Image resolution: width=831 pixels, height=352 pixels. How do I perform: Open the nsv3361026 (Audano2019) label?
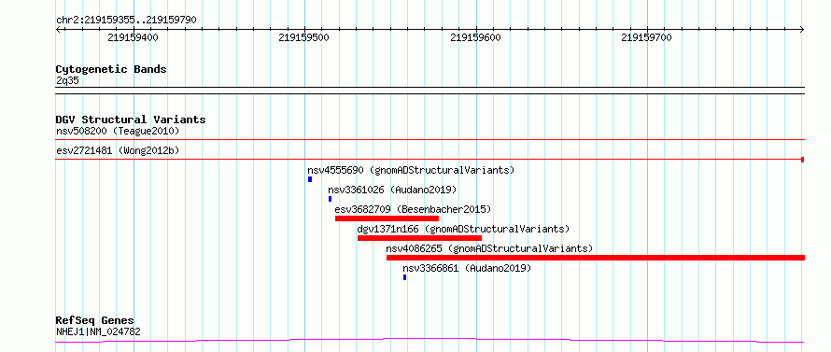click(x=392, y=190)
